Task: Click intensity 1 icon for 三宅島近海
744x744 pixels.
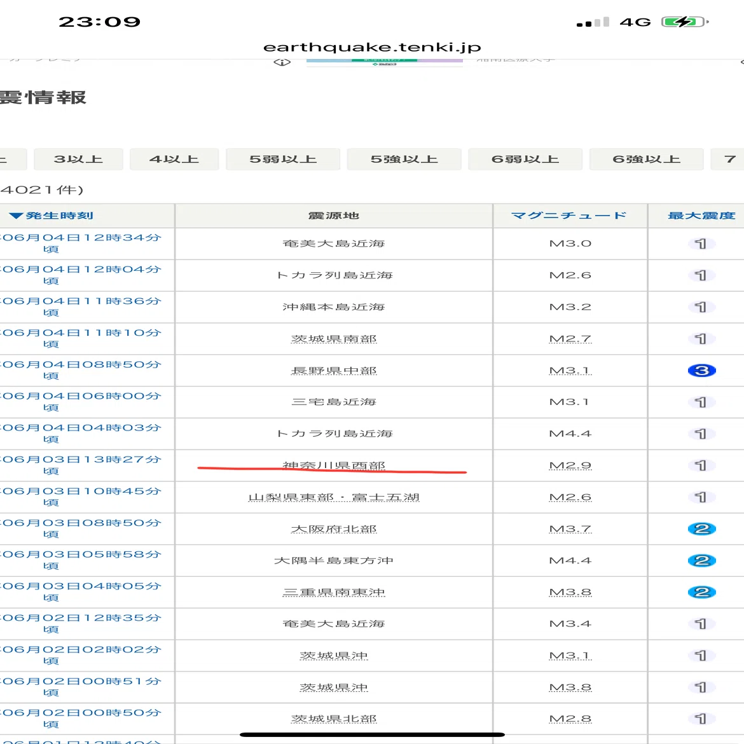Action: [x=701, y=403]
